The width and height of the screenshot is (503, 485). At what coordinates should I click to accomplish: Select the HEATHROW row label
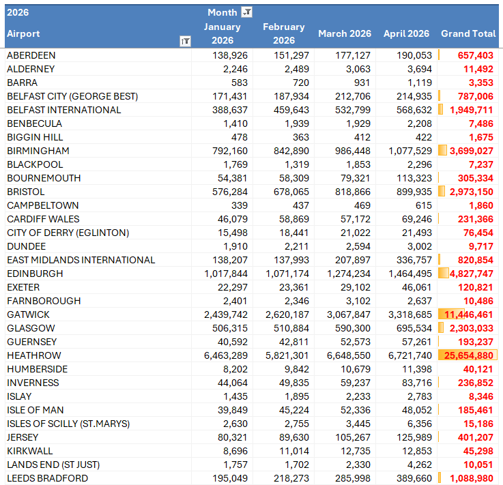pyautogui.click(x=34, y=355)
